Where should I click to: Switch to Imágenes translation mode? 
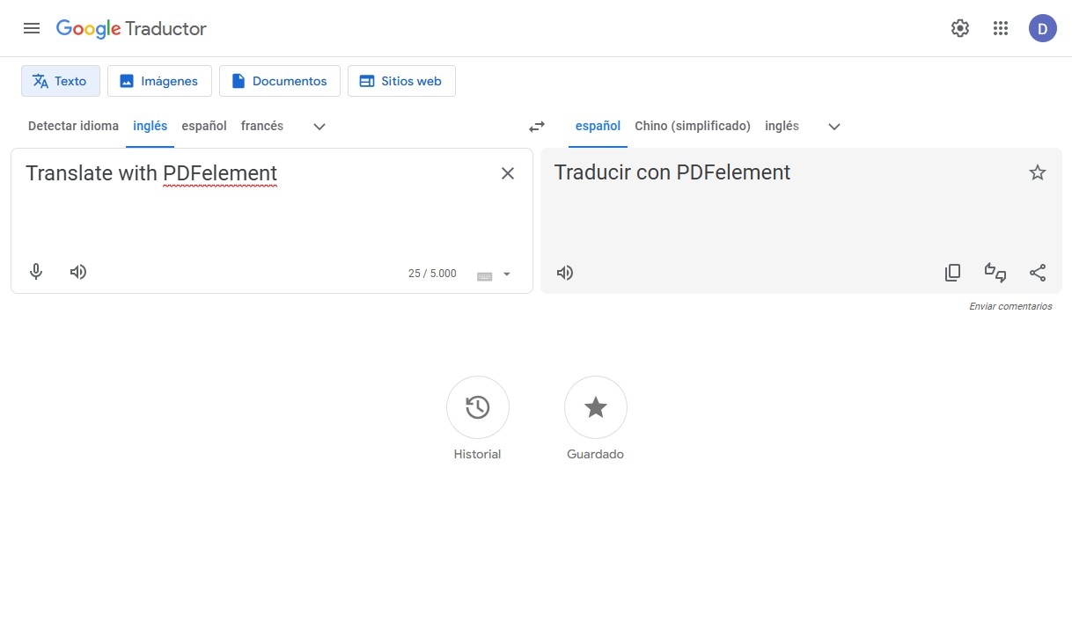pyautogui.click(x=159, y=81)
